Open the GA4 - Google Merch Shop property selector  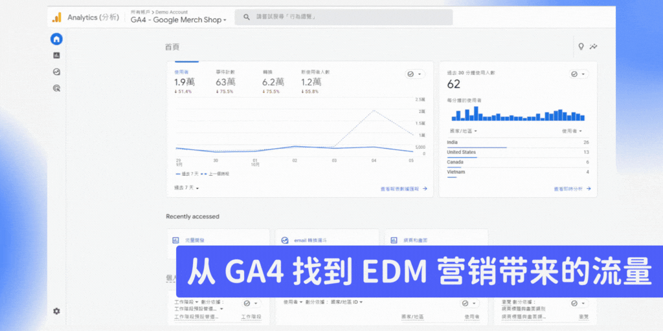pos(179,20)
